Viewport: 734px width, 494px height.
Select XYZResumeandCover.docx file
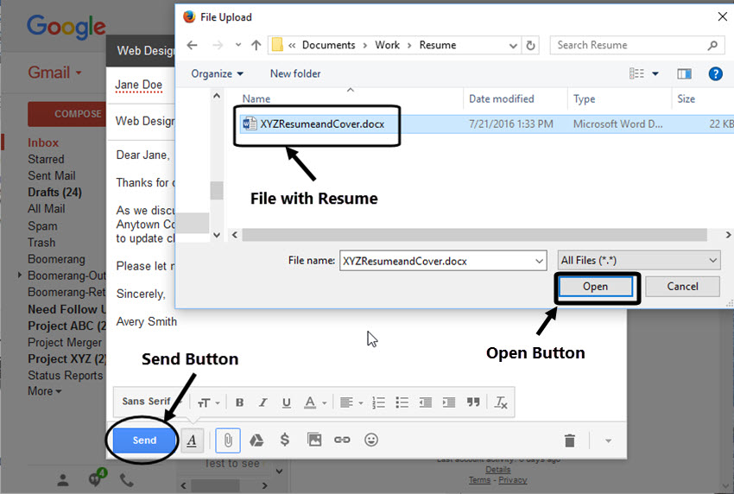(x=322, y=124)
